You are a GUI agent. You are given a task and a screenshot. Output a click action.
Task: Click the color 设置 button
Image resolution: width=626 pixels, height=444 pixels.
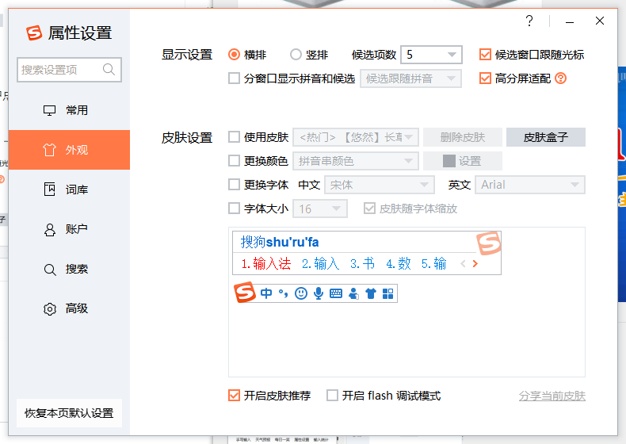coord(462,161)
